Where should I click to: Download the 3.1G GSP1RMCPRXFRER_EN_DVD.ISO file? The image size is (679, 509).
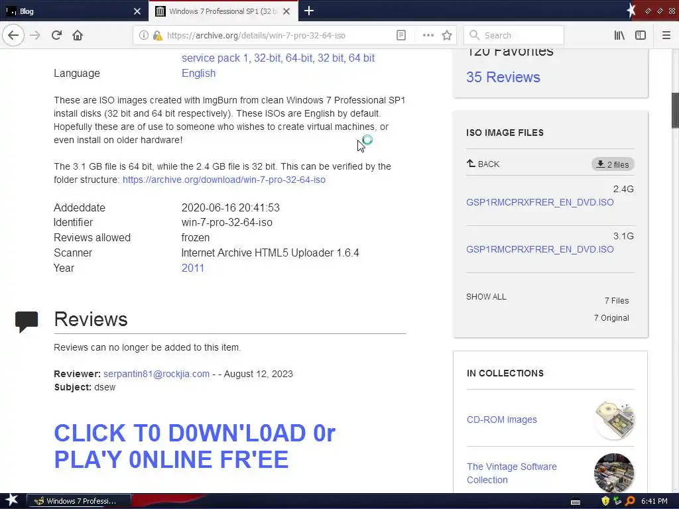tap(540, 249)
